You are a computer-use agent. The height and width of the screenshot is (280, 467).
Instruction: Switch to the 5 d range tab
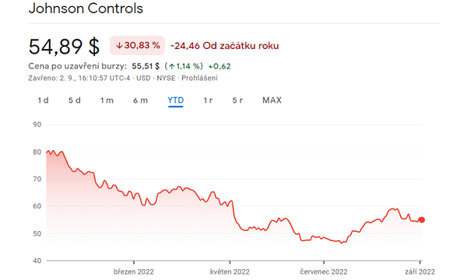75,100
